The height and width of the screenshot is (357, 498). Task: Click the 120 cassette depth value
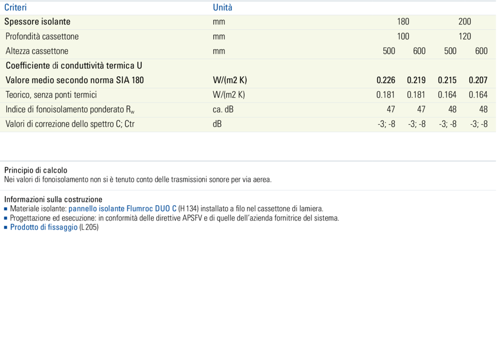click(464, 36)
